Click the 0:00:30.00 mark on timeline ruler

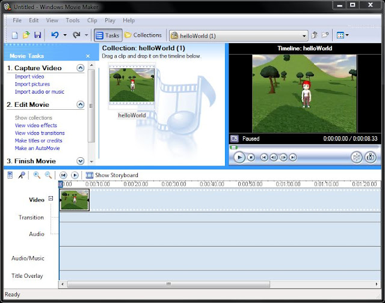coord(174,184)
